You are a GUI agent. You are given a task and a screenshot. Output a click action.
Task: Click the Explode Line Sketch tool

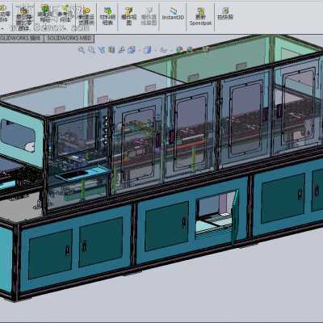click(149, 16)
